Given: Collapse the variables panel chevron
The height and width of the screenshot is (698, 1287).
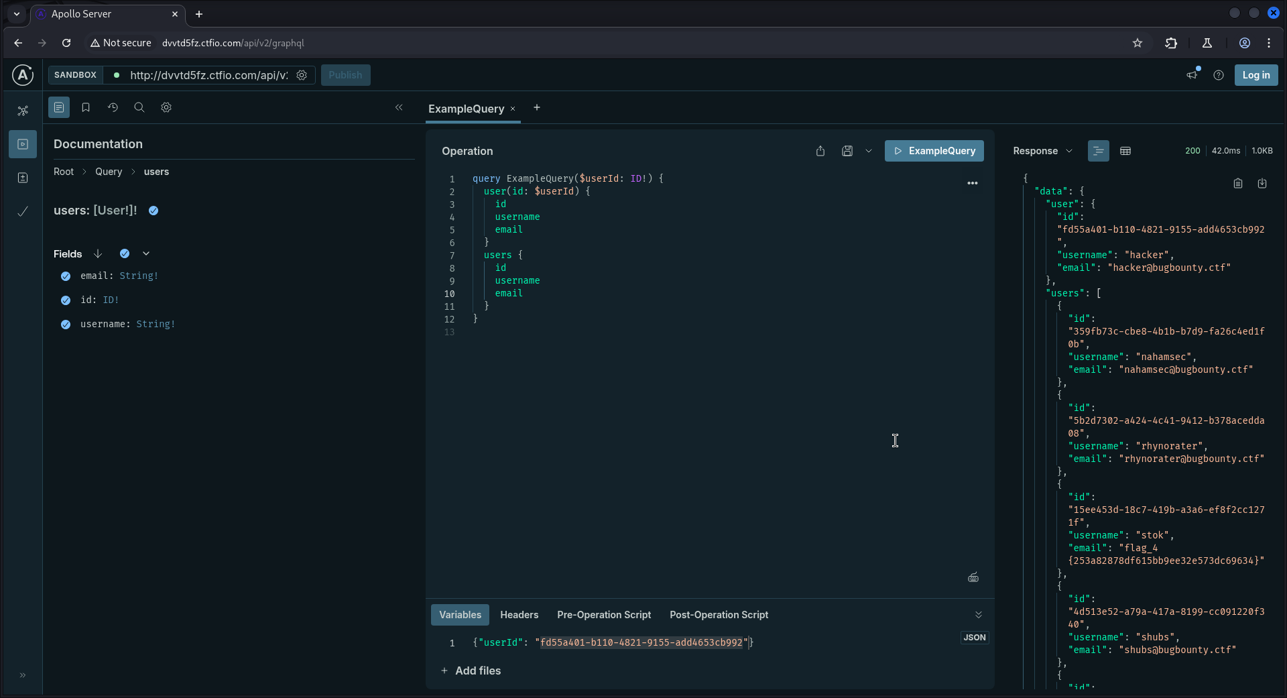Looking at the screenshot, I should (x=979, y=615).
